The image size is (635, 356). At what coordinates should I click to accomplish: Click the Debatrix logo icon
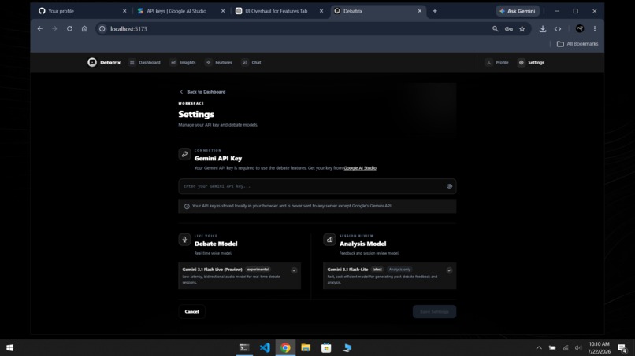coord(92,62)
